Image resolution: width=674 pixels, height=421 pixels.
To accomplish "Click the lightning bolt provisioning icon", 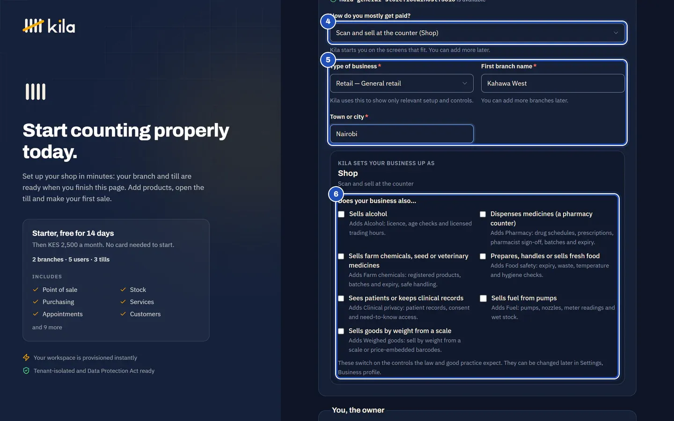I will (x=26, y=357).
